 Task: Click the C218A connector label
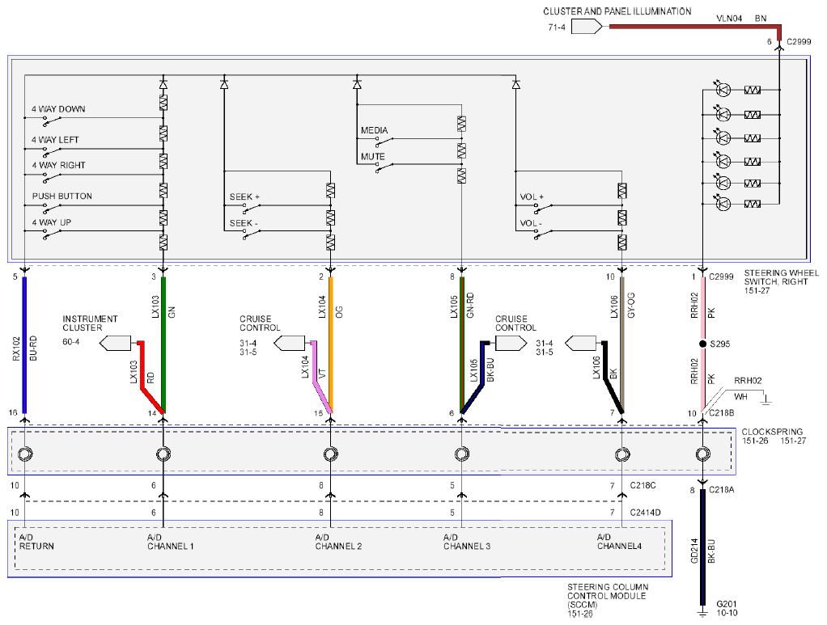(x=722, y=489)
